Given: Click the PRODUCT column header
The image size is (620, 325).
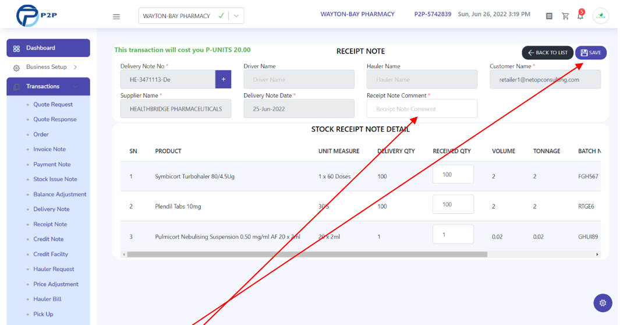Looking at the screenshot, I should 168,151.
